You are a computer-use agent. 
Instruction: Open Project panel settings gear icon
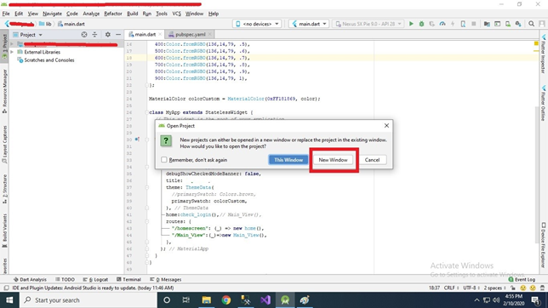(x=107, y=35)
